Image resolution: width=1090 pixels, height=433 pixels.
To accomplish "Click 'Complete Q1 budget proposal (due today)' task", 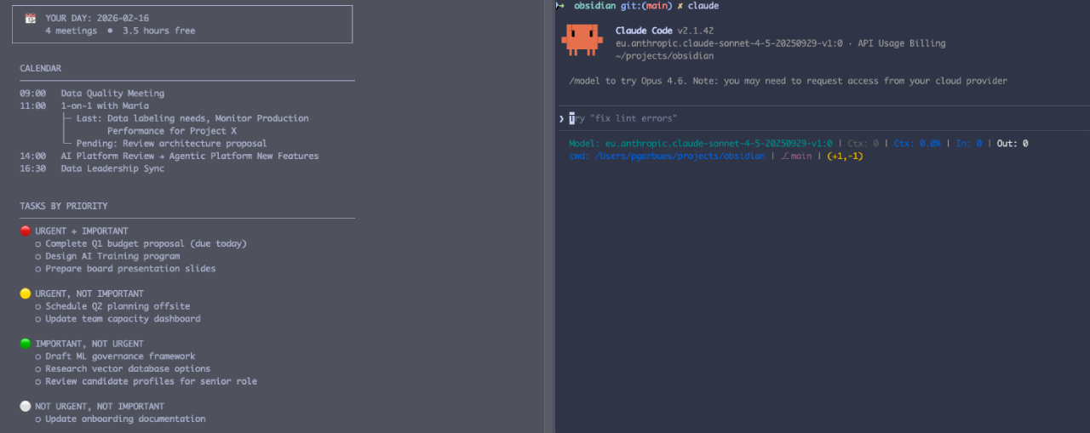I will (x=146, y=243).
